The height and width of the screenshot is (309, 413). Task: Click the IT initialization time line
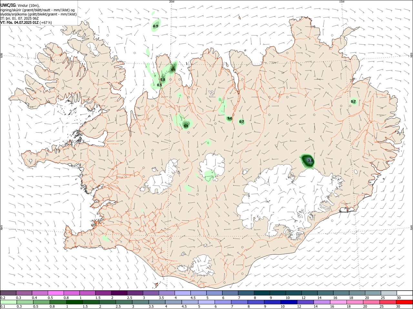(20, 18)
